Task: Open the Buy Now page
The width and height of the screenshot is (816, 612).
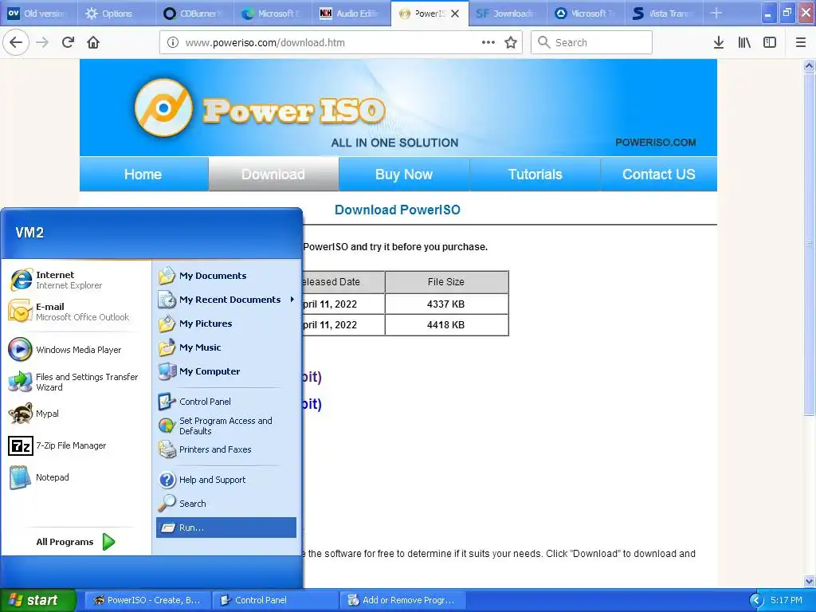Action: pos(404,174)
